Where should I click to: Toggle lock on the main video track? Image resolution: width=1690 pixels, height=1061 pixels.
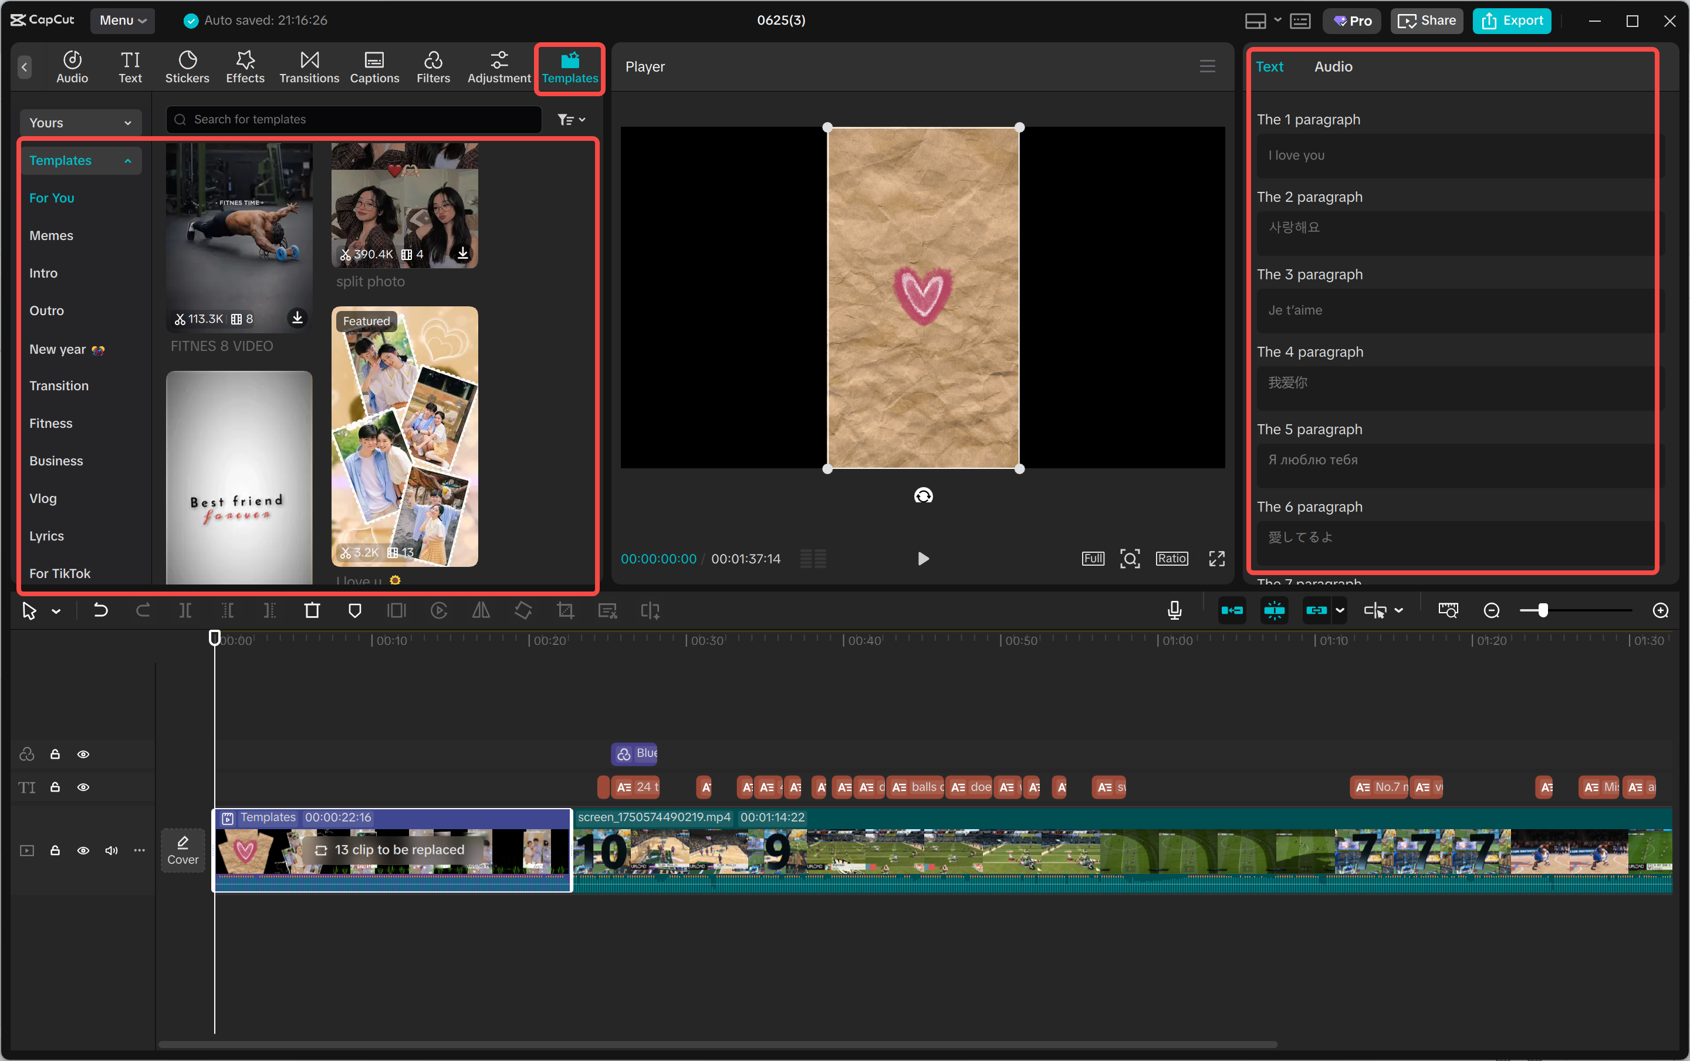pyautogui.click(x=55, y=850)
